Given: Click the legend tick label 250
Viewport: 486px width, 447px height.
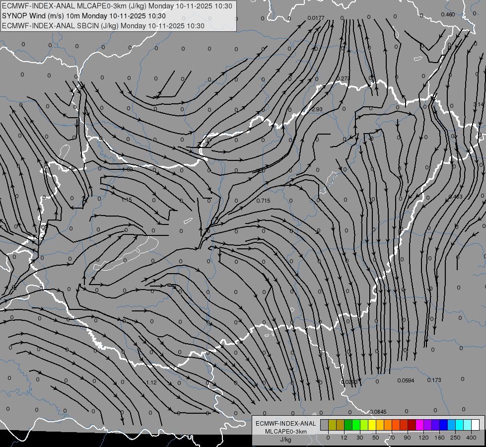Looking at the screenshot, I should click(x=455, y=438).
